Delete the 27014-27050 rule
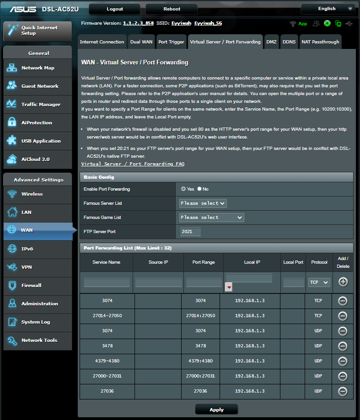 [x=343, y=316]
